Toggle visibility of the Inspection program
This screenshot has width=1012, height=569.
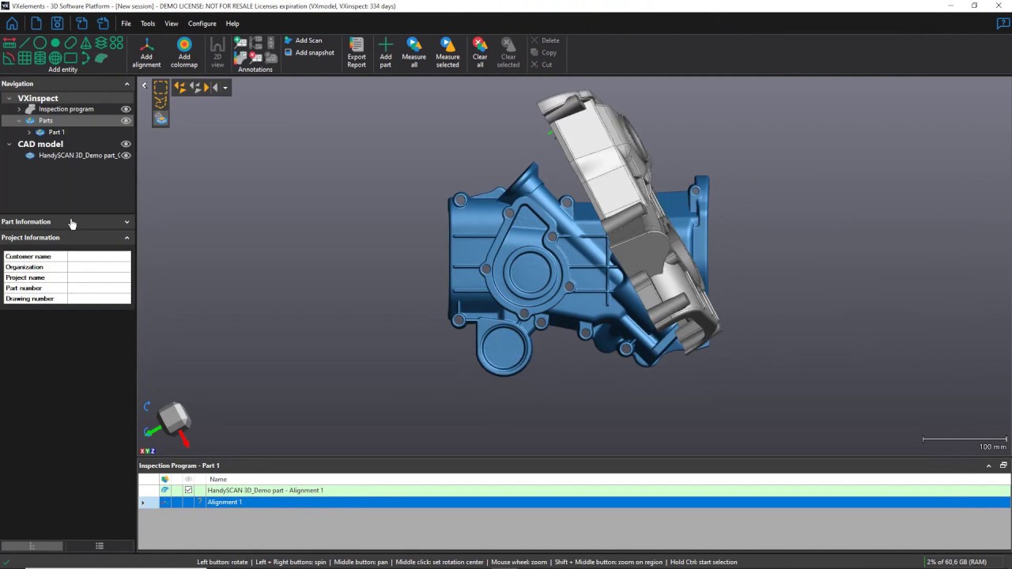(x=126, y=109)
